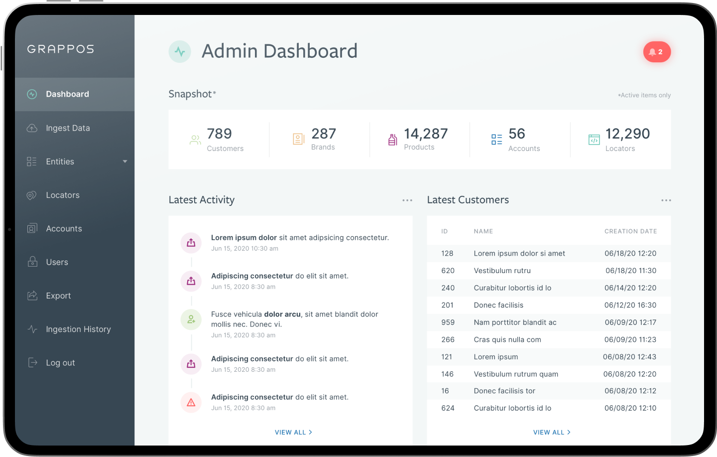Click the Export share icon
The image size is (717, 457).
[32, 295]
